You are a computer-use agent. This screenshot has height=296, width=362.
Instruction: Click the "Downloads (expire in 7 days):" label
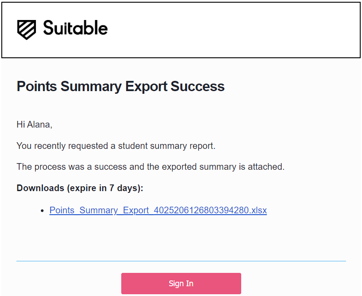[x=80, y=188]
